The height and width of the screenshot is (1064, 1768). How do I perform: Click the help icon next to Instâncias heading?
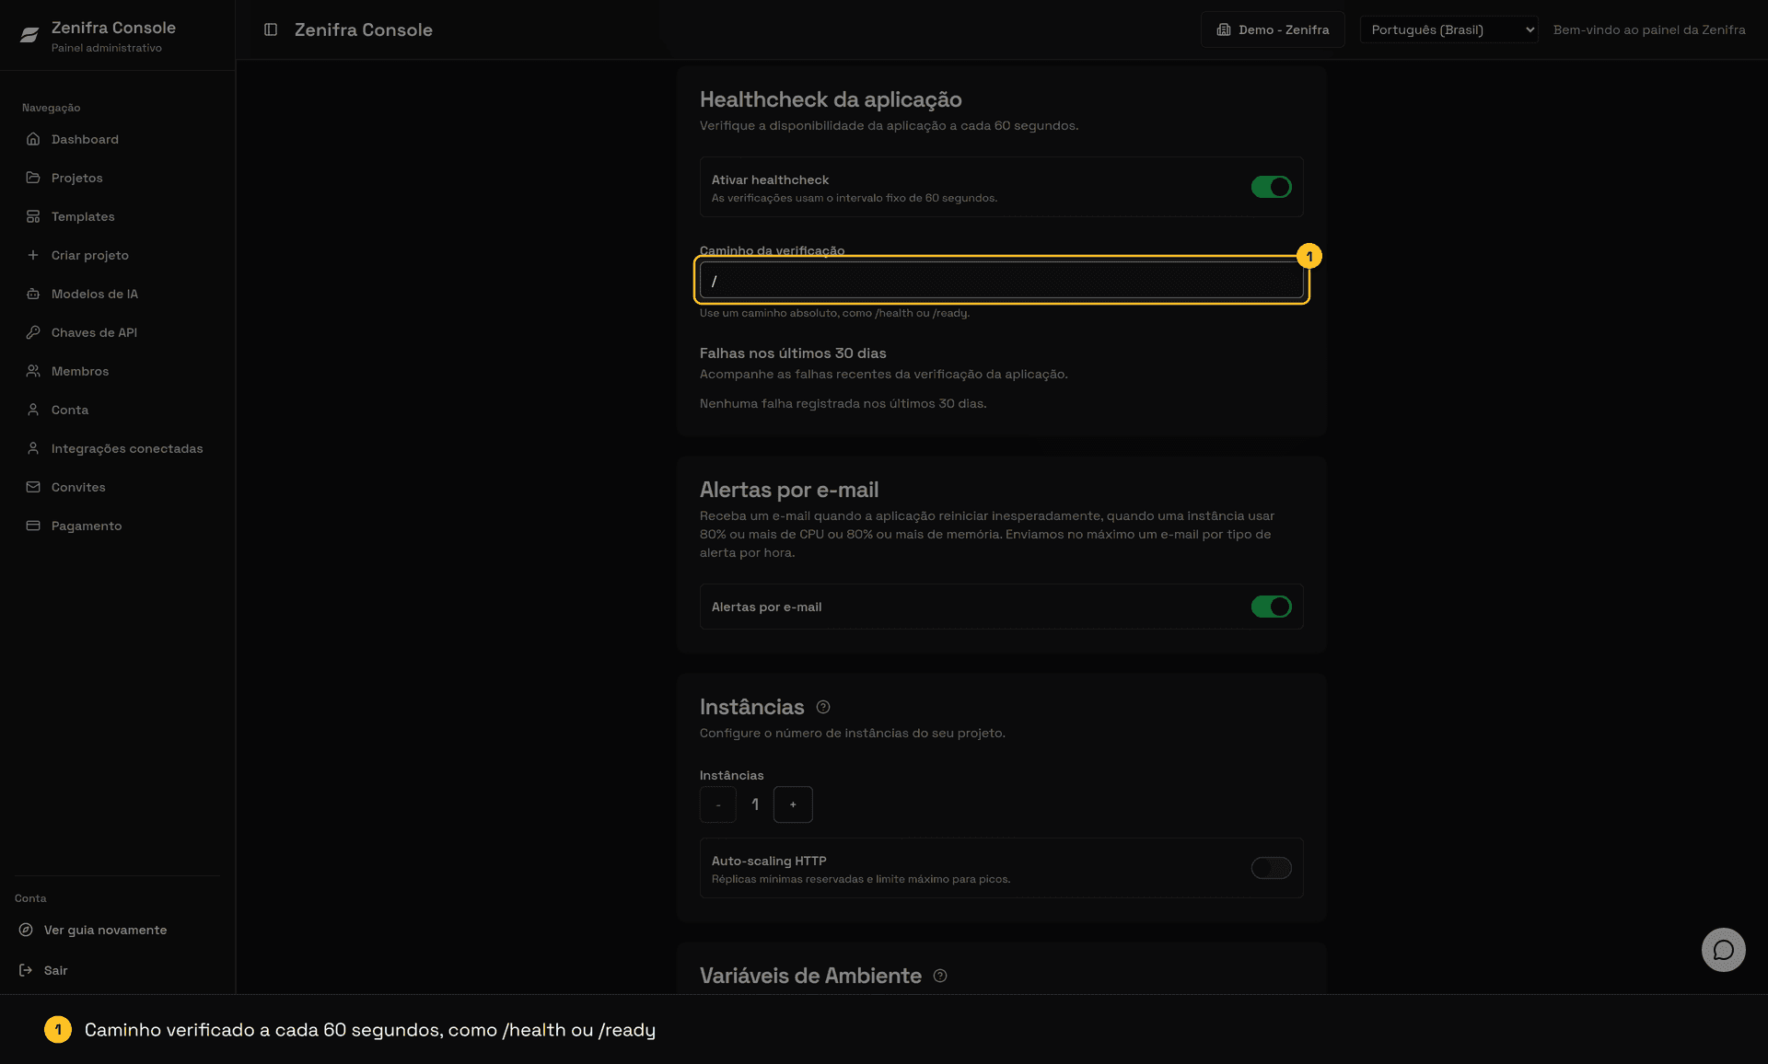pos(823,707)
